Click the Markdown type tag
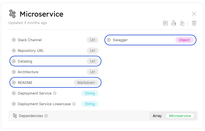Screen dimensions: 205x131 pos(86,83)
